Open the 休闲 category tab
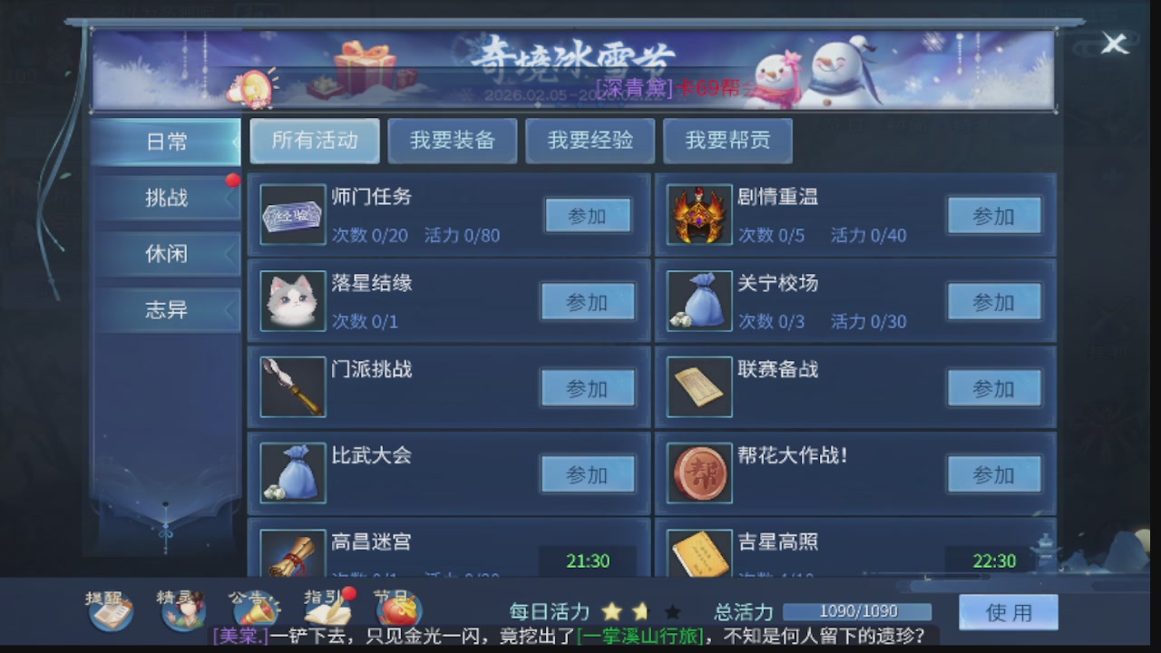1161x653 pixels. (x=166, y=254)
